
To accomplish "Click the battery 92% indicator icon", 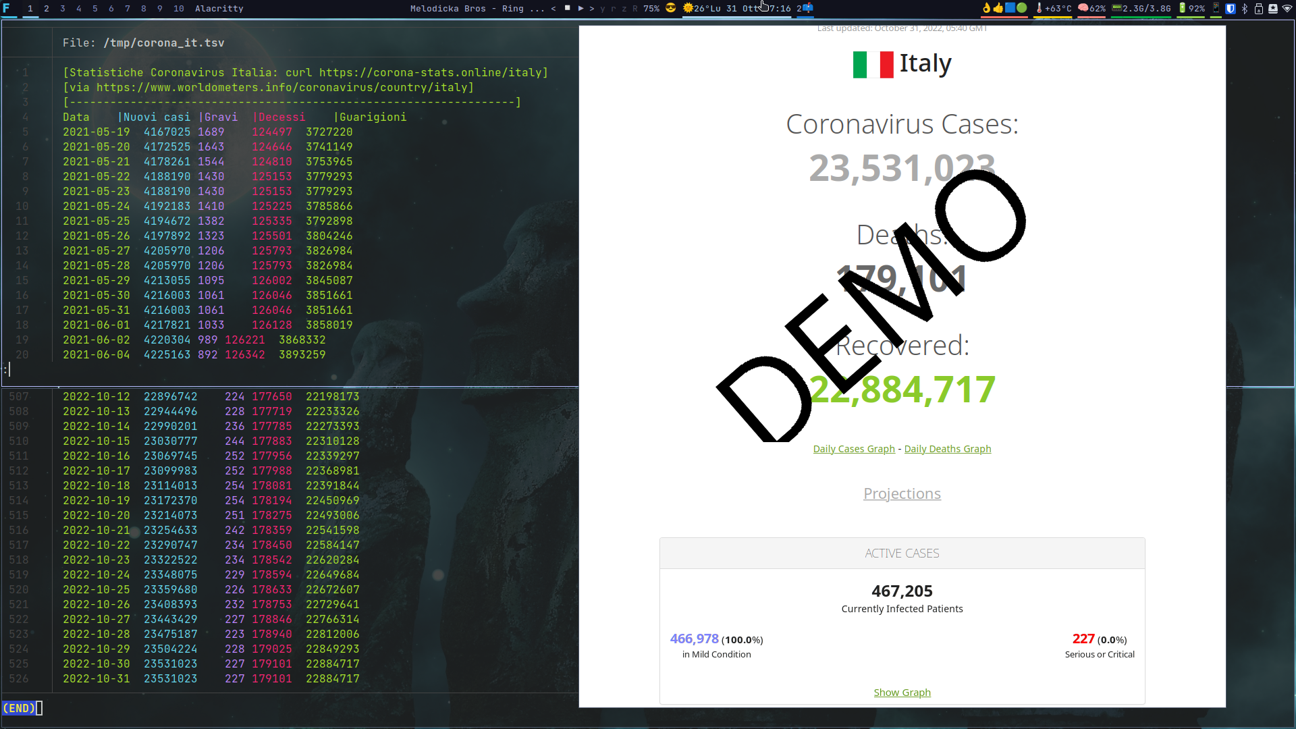I will (x=1182, y=8).
